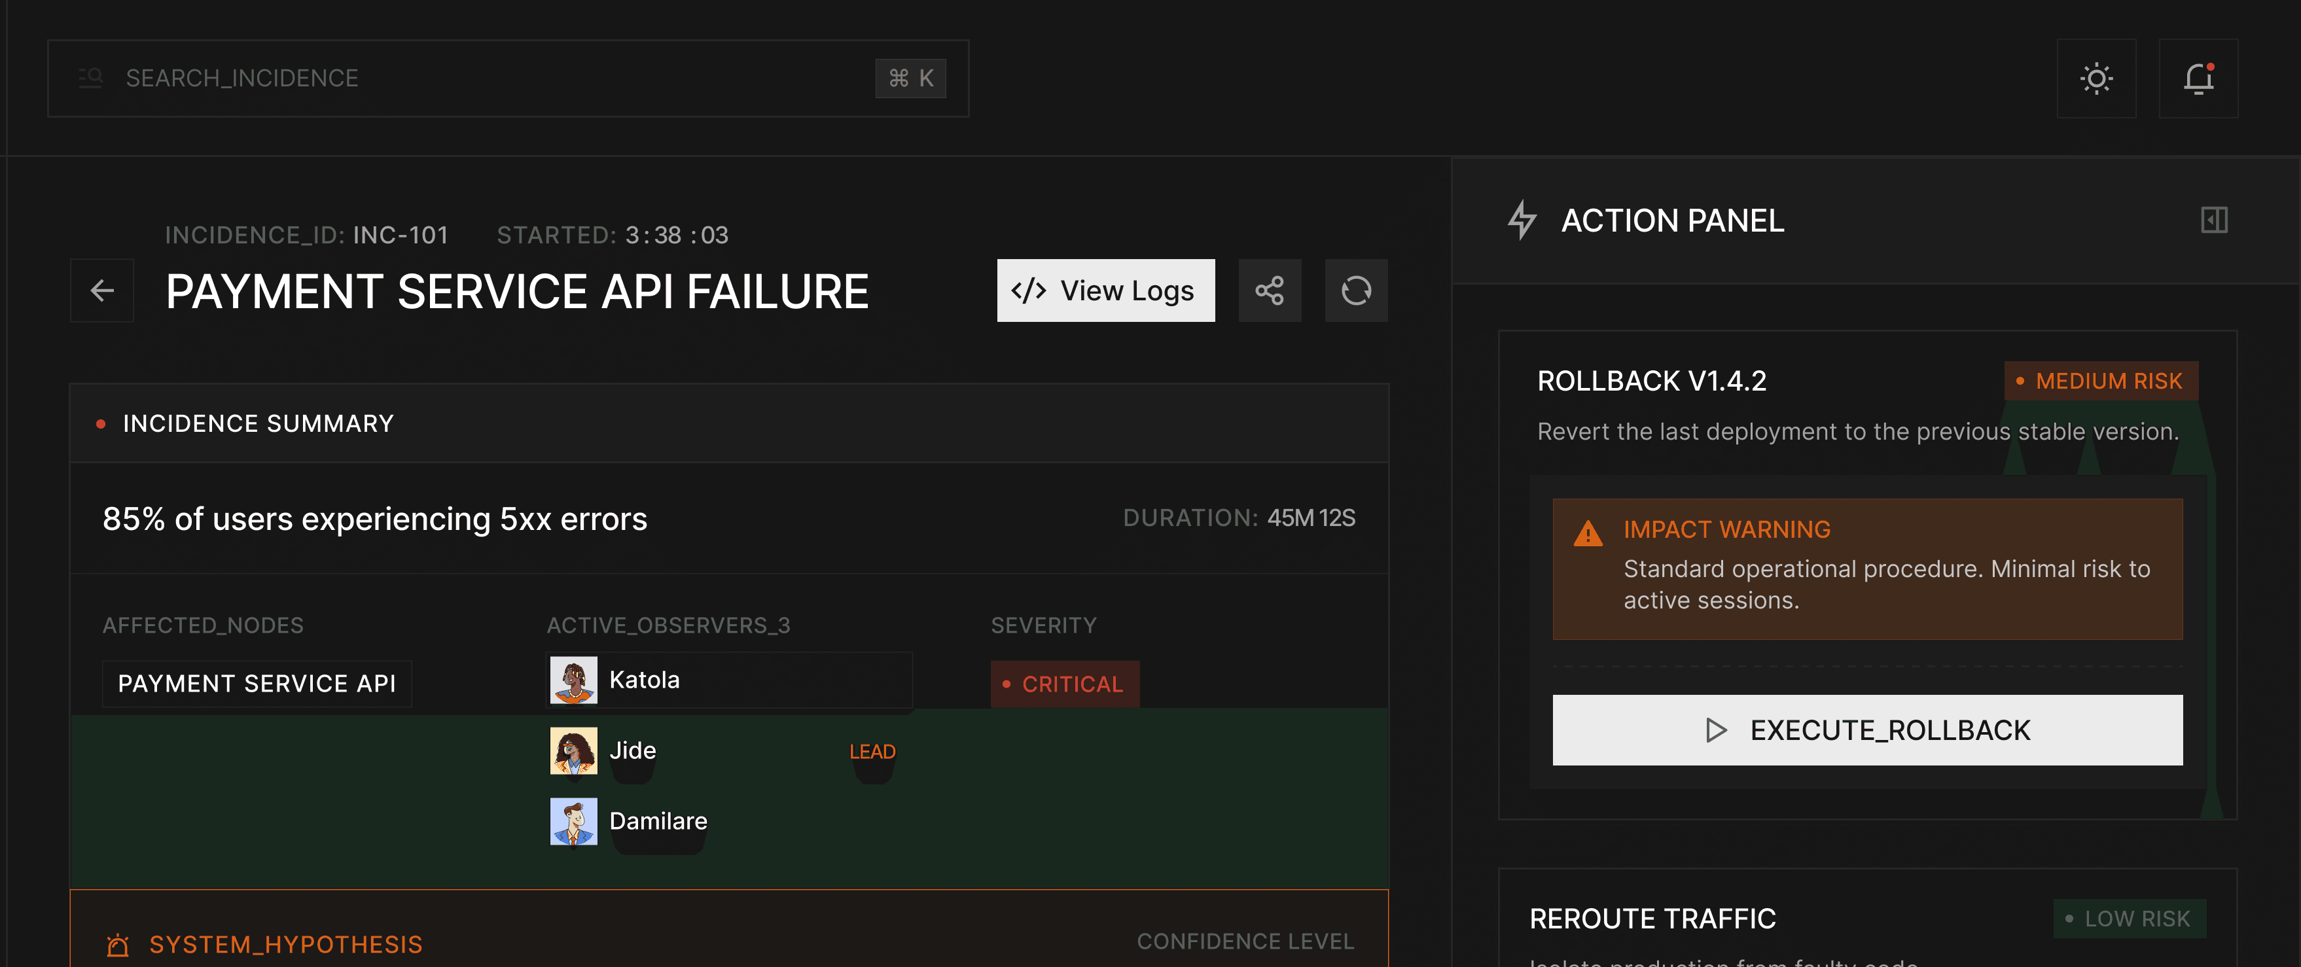Image resolution: width=2301 pixels, height=967 pixels.
Task: Collapse the Action Panel sidebar icon
Action: tap(2213, 220)
